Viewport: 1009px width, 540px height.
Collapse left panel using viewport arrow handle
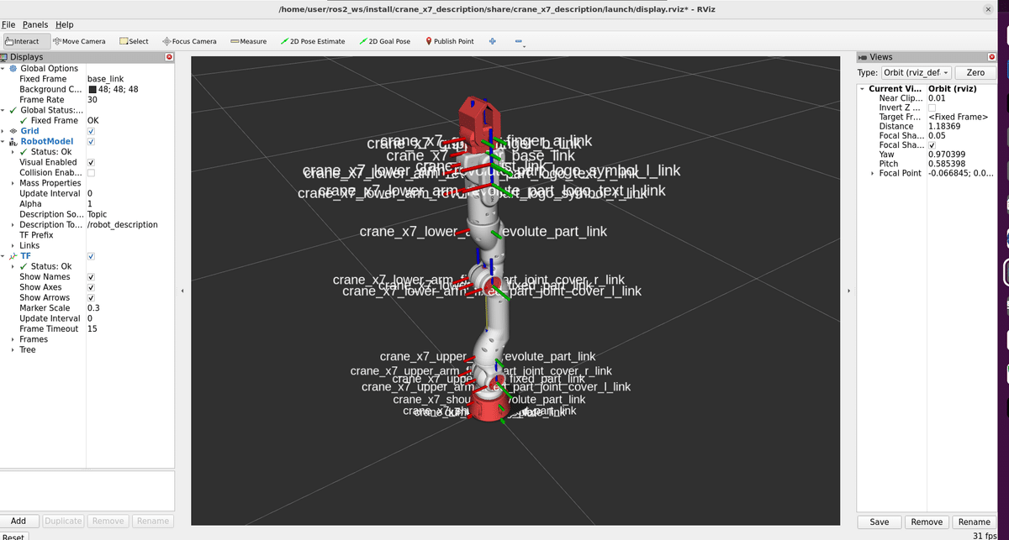[182, 292]
